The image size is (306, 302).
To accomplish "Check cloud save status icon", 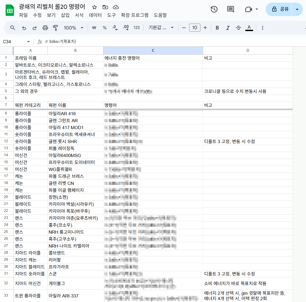I will click(x=116, y=7).
